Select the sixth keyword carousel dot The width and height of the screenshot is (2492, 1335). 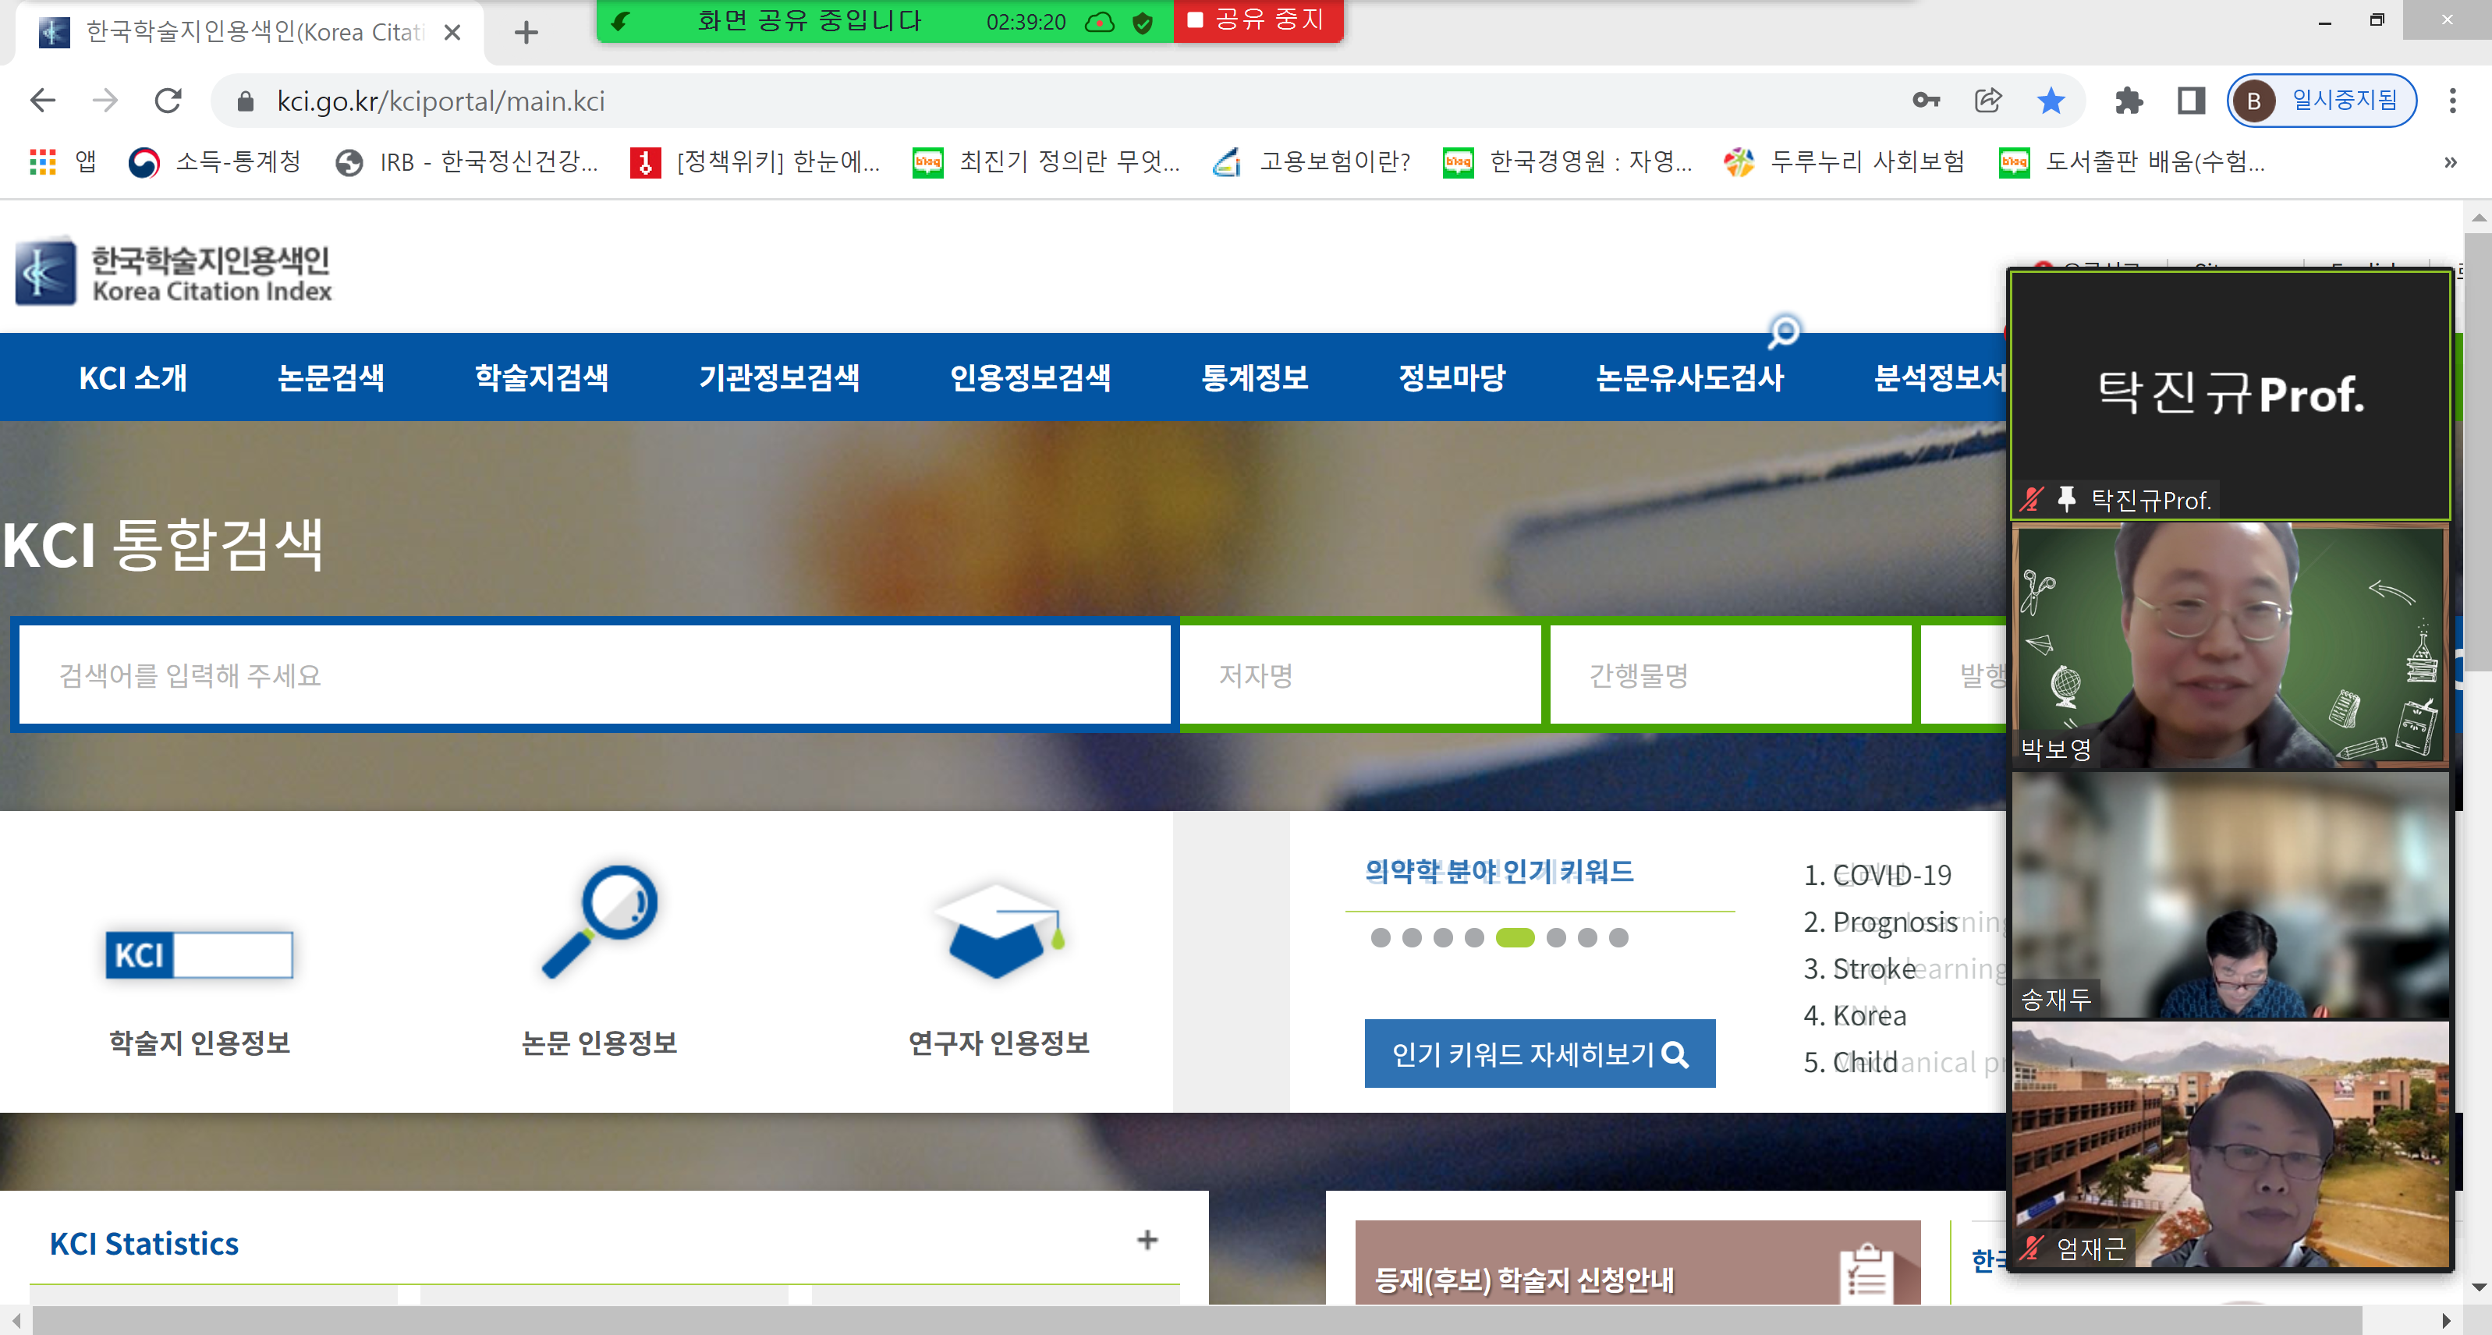1555,937
